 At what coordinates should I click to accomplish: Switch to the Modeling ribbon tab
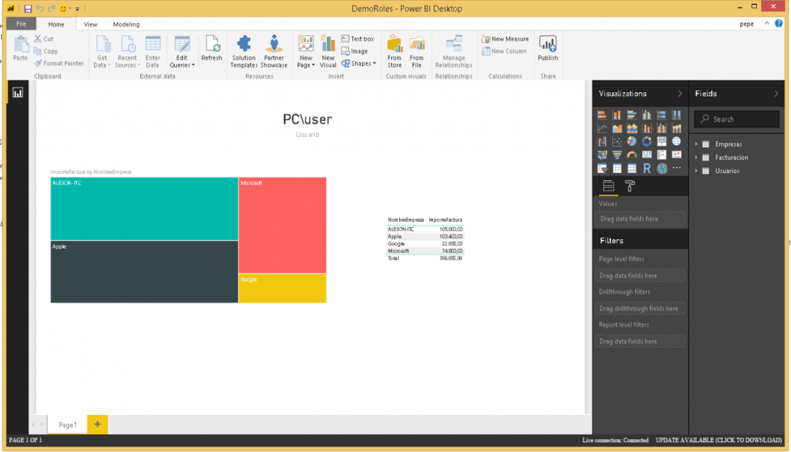pyautogui.click(x=126, y=24)
